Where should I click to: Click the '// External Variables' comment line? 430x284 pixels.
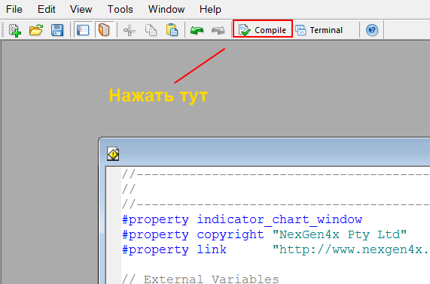tap(200, 279)
